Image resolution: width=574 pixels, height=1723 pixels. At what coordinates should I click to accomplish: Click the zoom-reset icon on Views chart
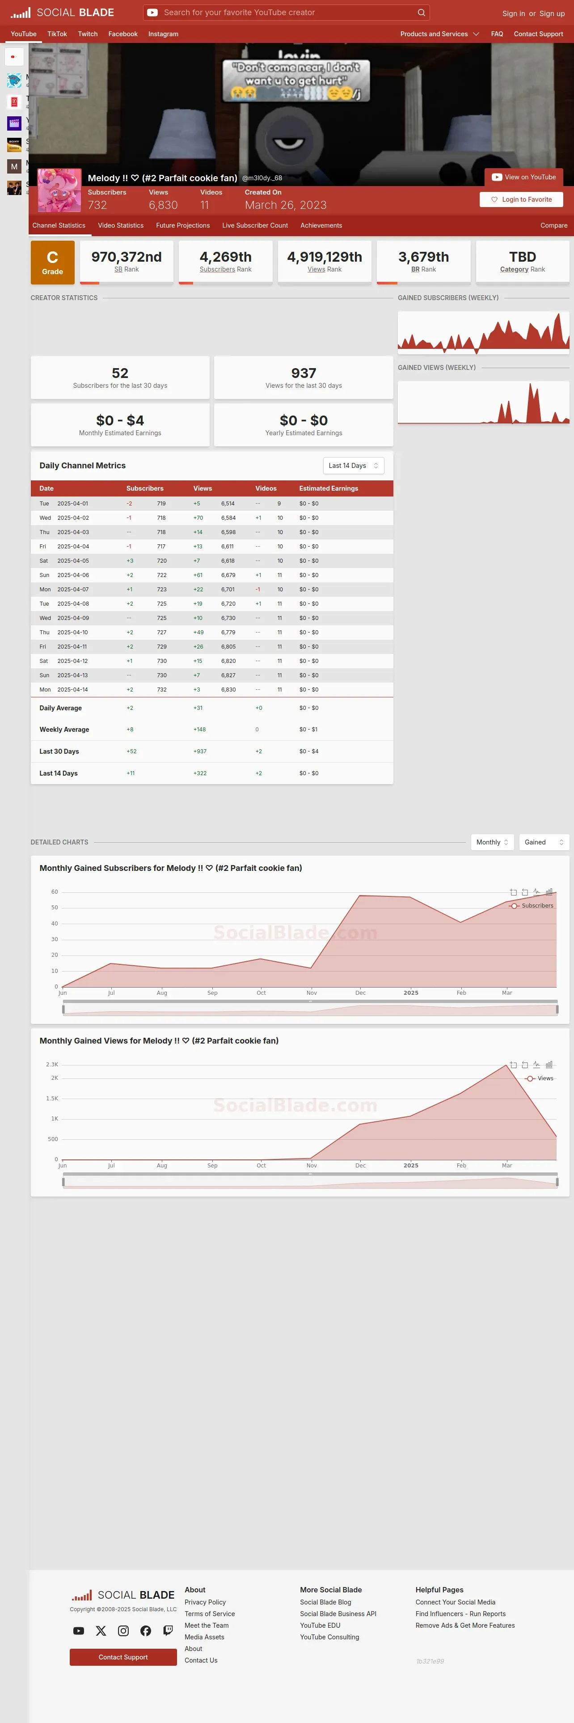pos(524,1064)
